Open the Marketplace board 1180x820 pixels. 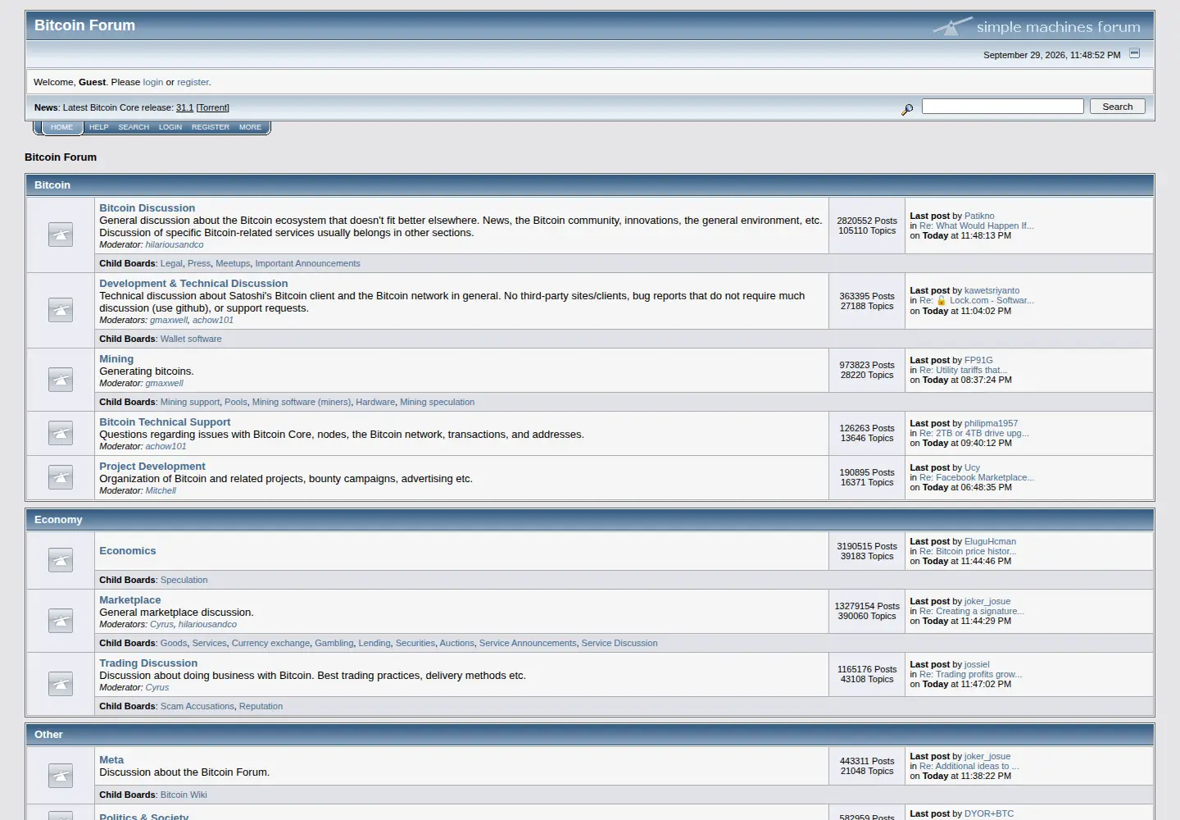tap(130, 600)
